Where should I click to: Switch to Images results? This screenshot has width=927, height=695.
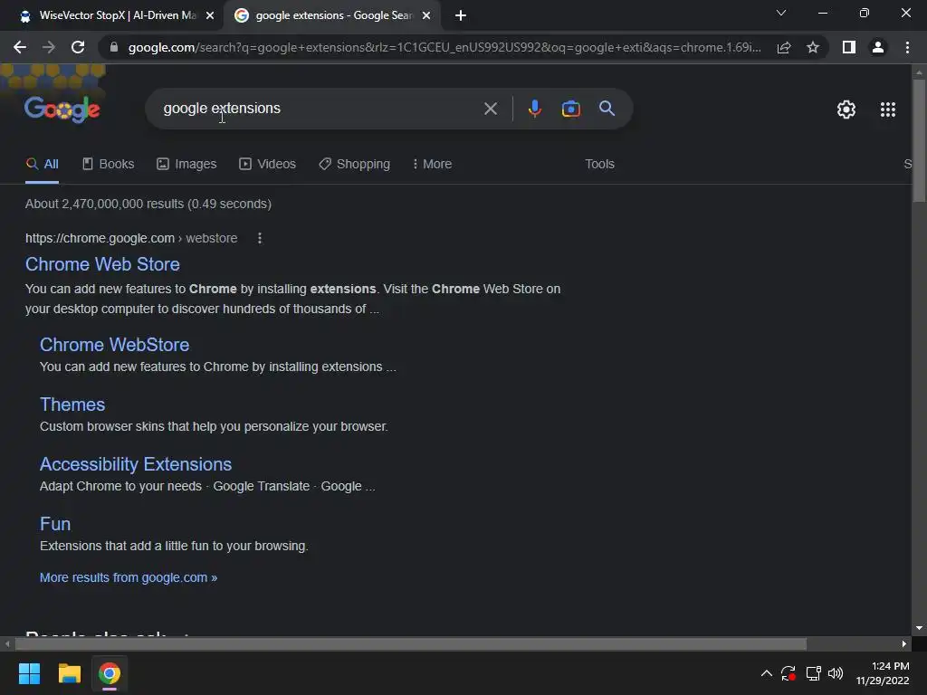[x=186, y=165]
